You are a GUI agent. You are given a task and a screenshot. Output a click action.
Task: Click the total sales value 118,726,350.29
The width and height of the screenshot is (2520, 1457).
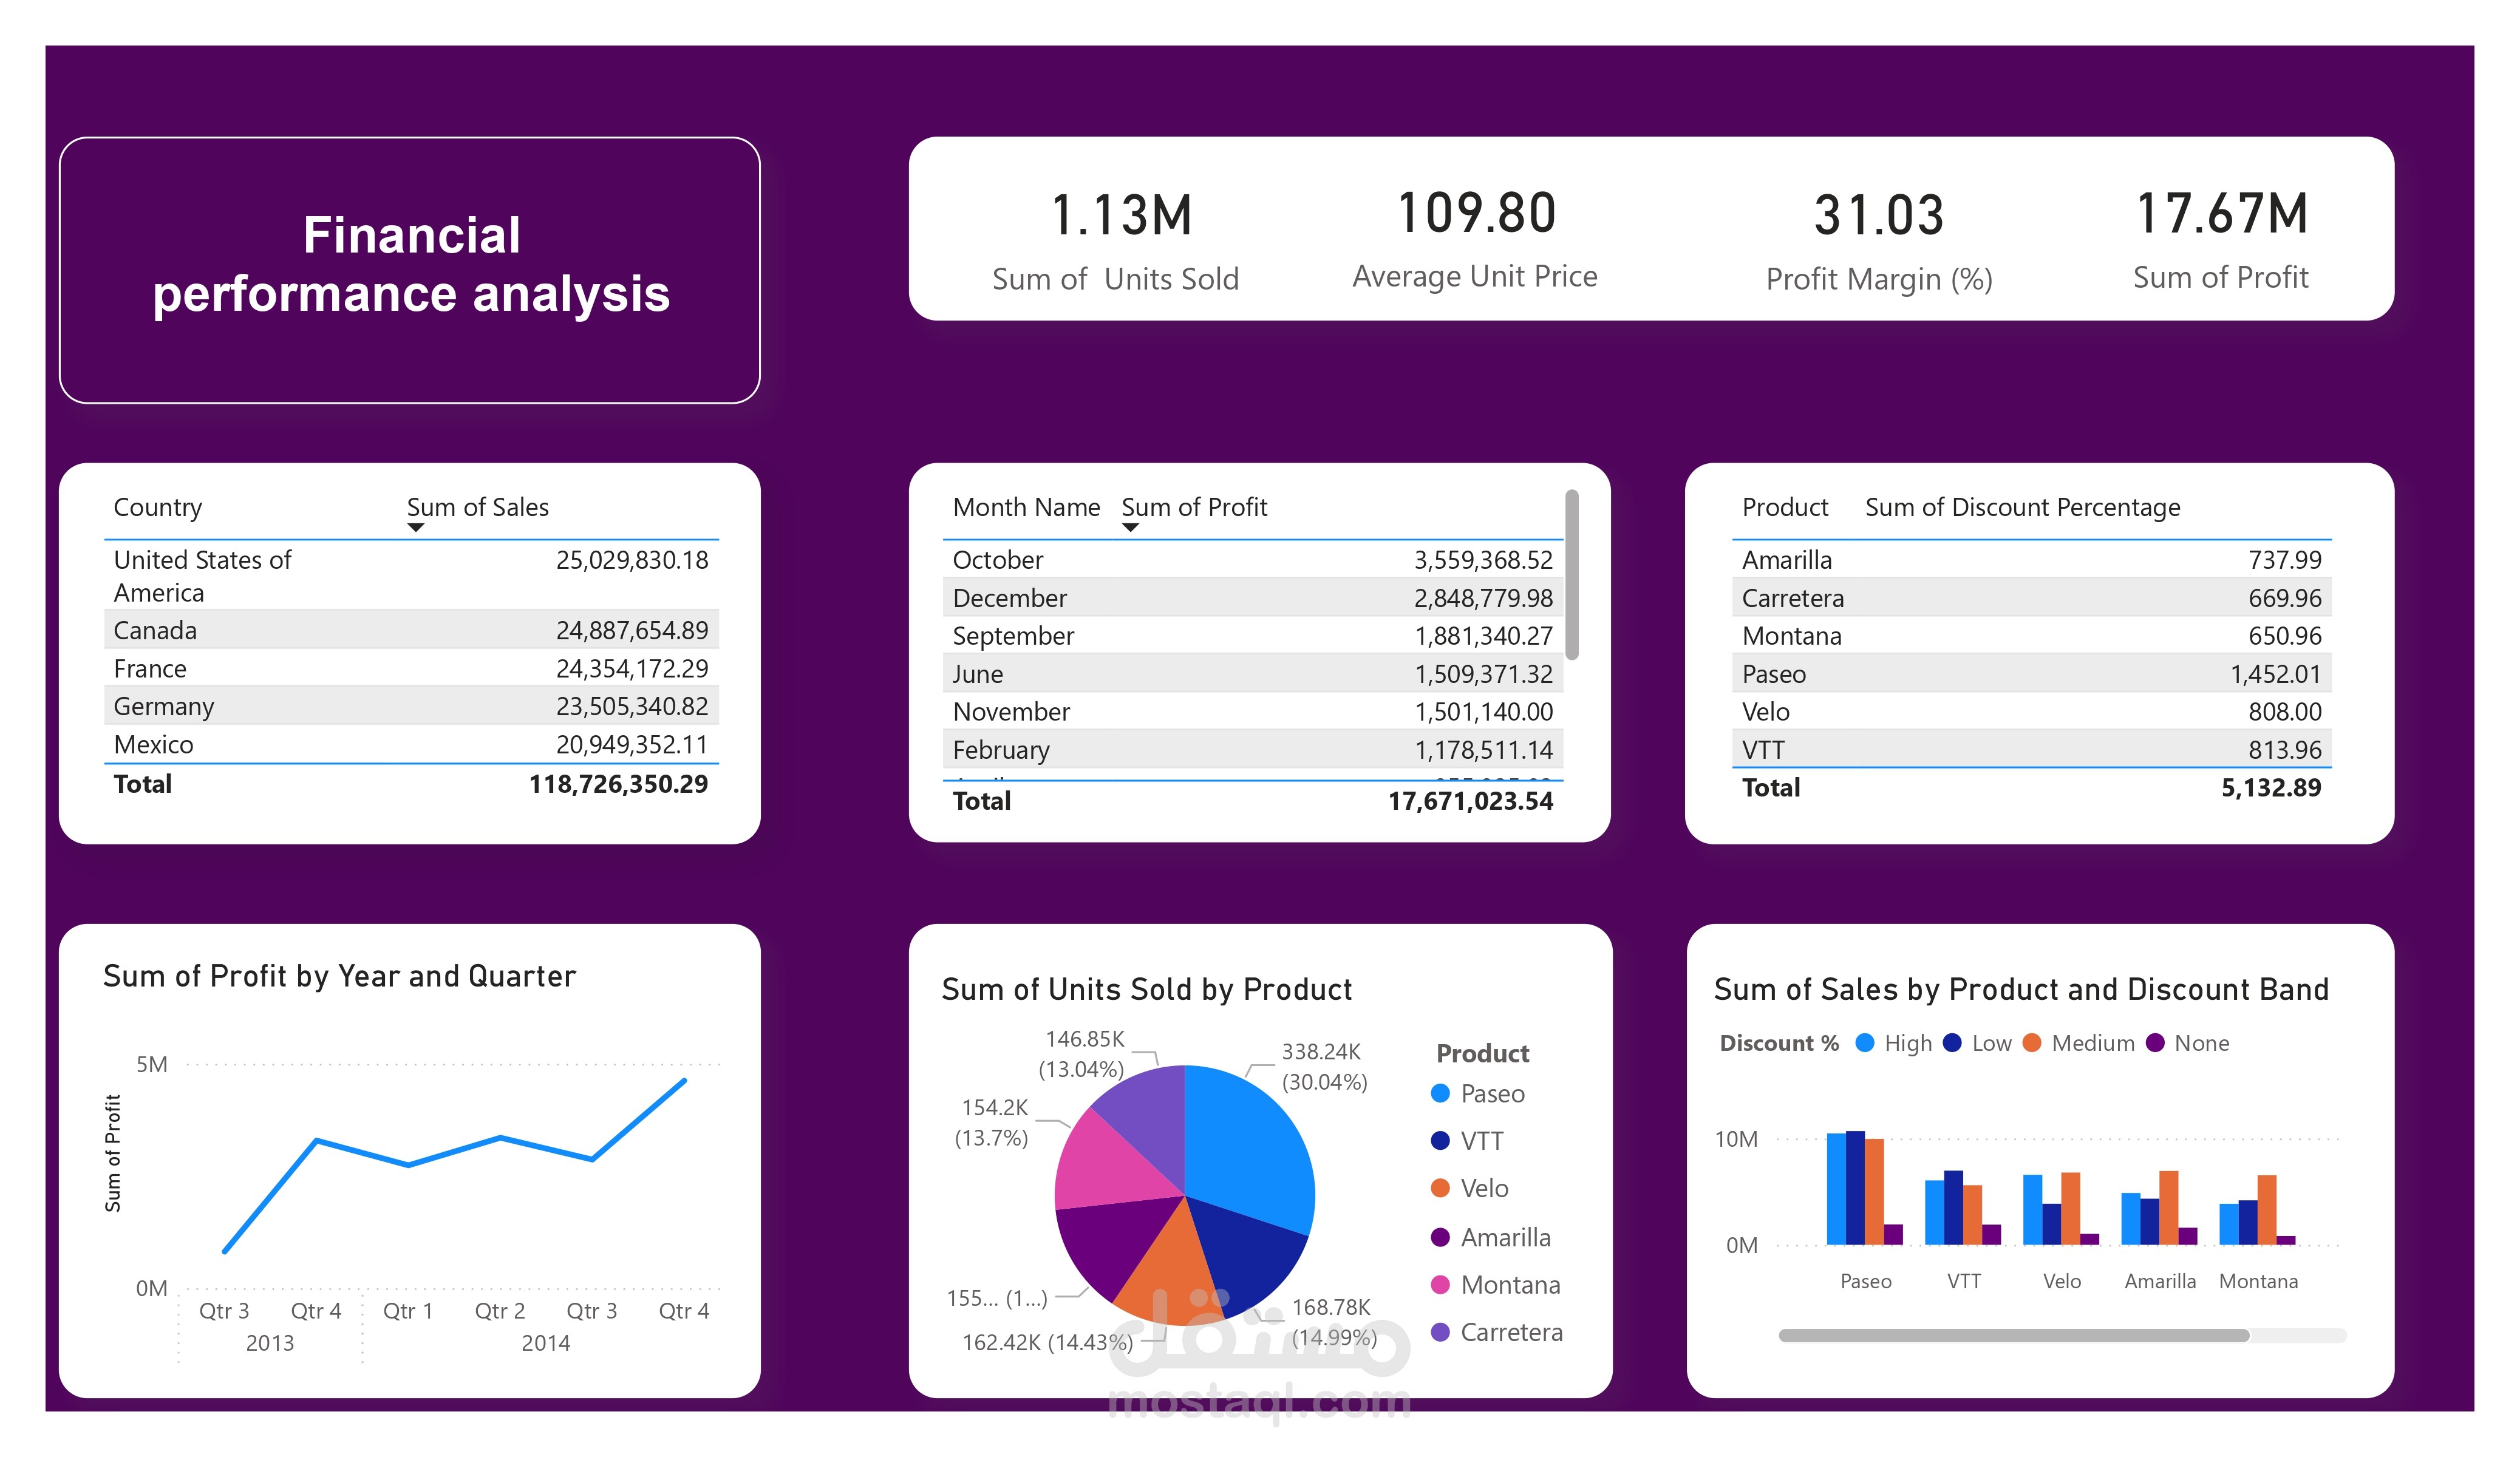pos(618,784)
